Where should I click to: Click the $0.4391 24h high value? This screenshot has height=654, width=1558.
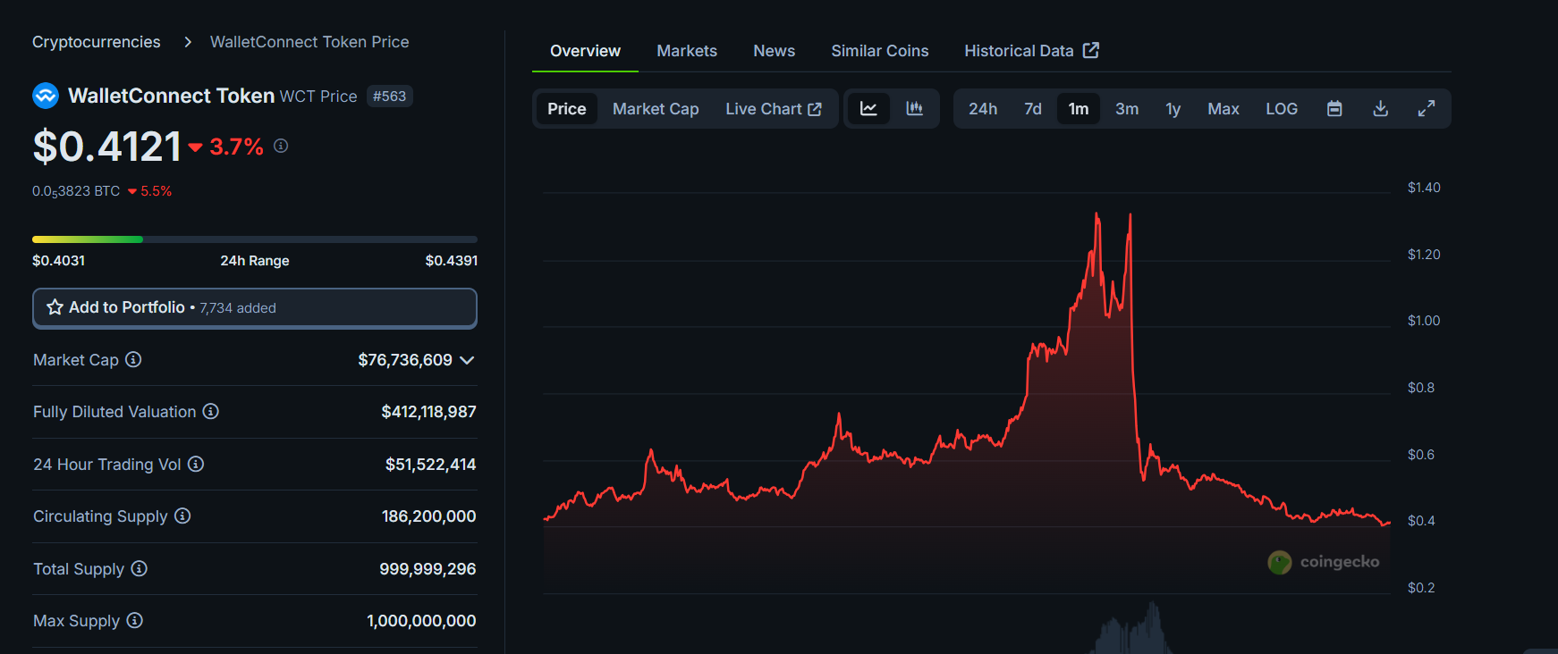[x=452, y=261]
